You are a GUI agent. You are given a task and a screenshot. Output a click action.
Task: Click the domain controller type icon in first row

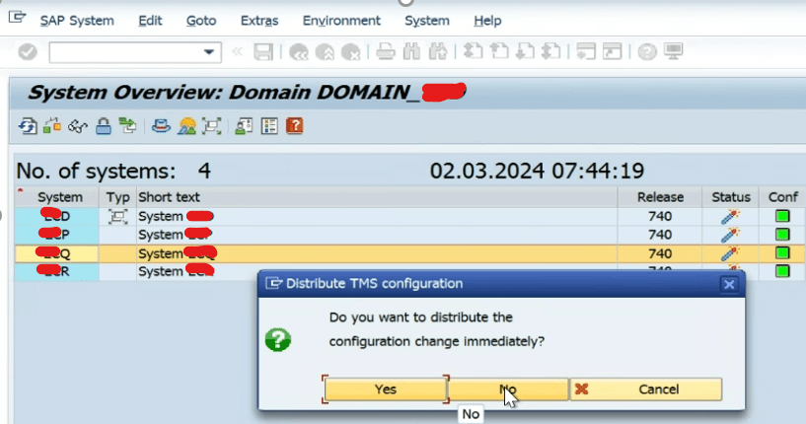[x=117, y=216]
